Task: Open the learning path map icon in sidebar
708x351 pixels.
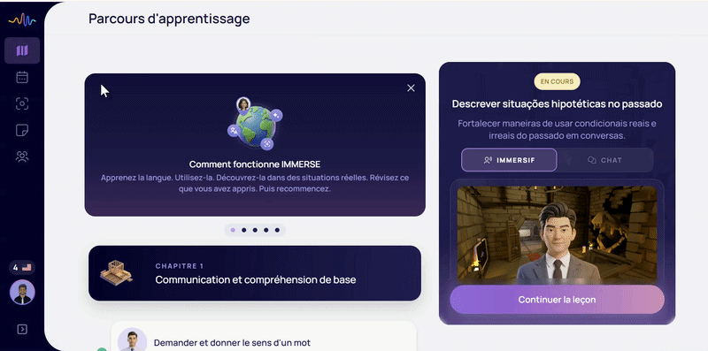Action: pyautogui.click(x=22, y=50)
